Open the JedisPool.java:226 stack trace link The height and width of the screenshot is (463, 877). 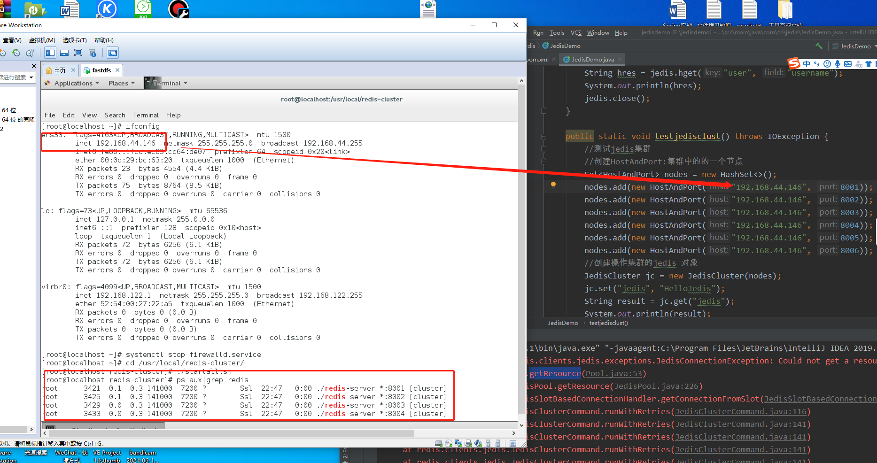tap(656, 386)
